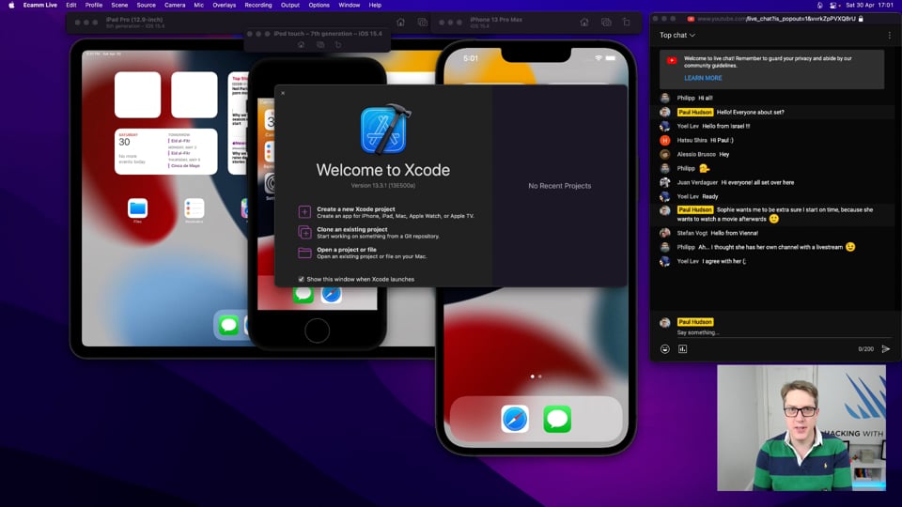Open the Output menu
Viewport: 902px width, 507px height.
coord(290,6)
